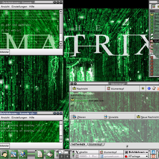
Task: Click the lock screen icon in panel
Action: coord(153,152)
